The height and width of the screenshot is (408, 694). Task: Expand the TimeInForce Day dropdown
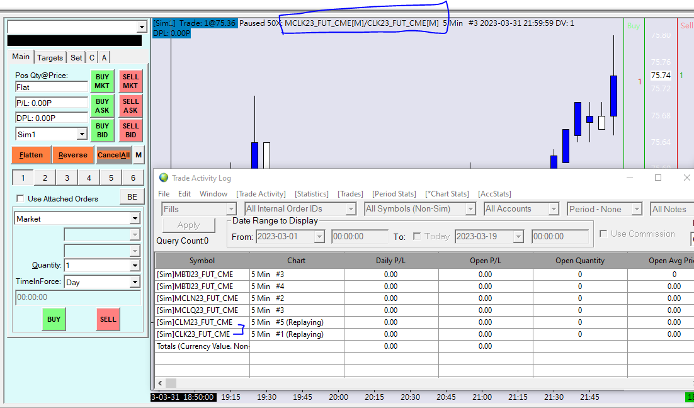click(134, 283)
